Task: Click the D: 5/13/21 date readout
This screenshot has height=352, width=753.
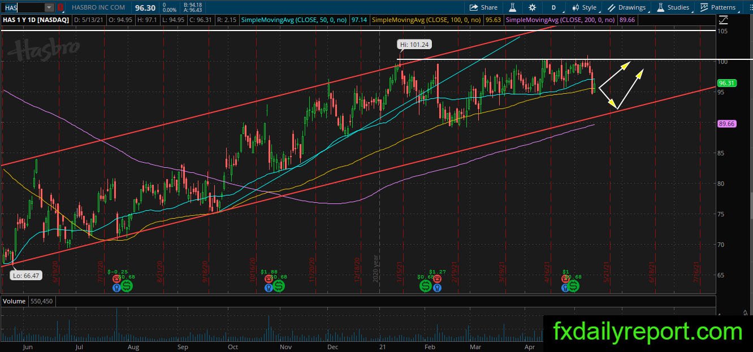Action: [89, 20]
